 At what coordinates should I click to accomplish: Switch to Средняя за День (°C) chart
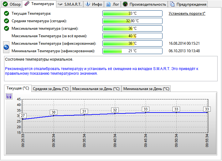pos(51,89)
